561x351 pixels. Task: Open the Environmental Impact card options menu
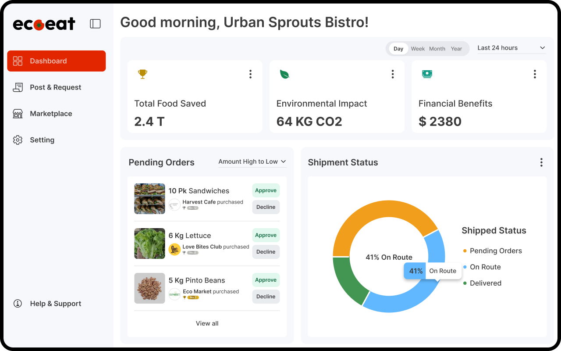[x=392, y=74]
